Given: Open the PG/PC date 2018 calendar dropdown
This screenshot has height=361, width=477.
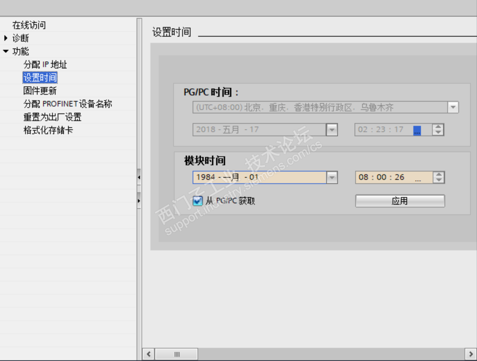Looking at the screenshot, I should 332,130.
